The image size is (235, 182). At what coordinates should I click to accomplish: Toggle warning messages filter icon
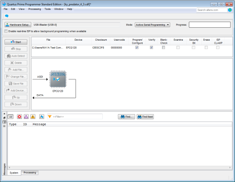tap(33, 117)
